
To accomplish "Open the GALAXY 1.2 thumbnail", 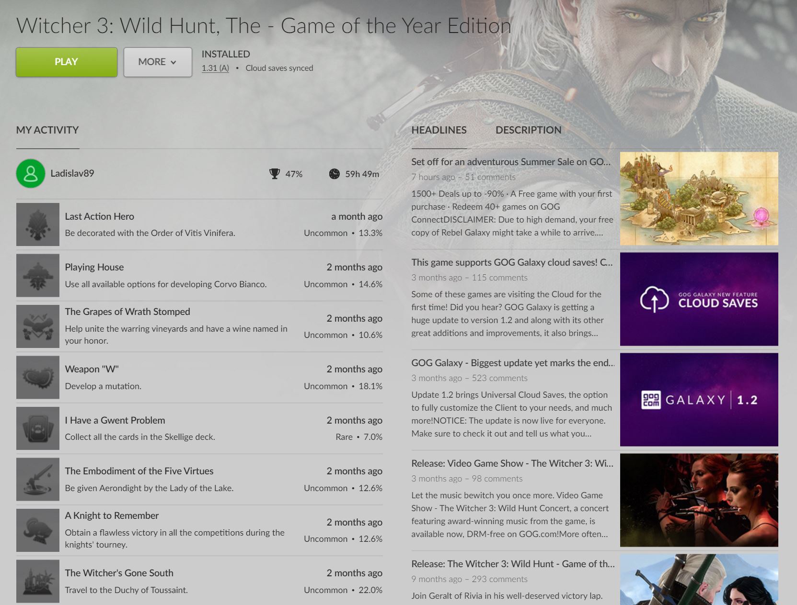I will point(699,400).
